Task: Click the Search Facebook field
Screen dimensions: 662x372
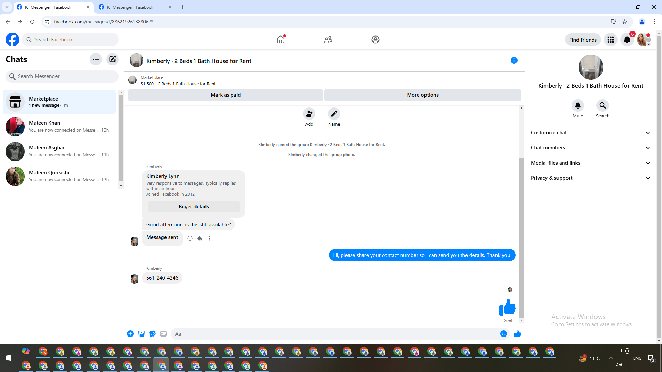Action: tap(70, 40)
